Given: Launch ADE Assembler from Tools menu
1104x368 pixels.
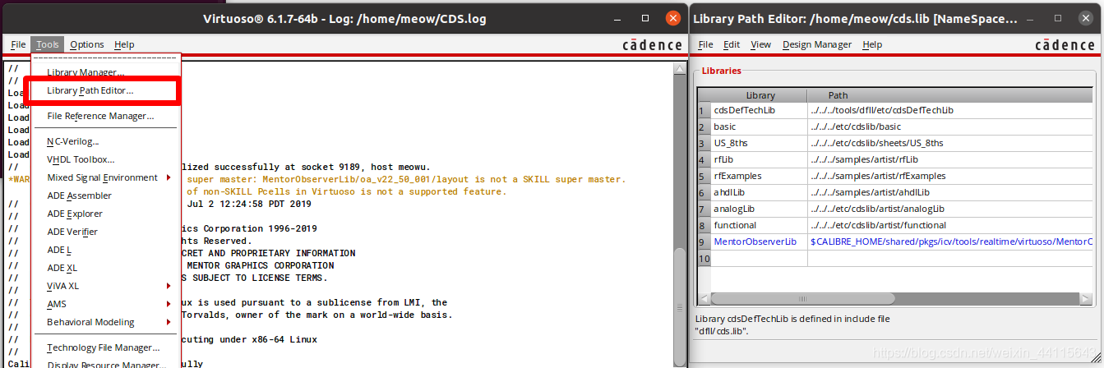Looking at the screenshot, I should (x=79, y=195).
